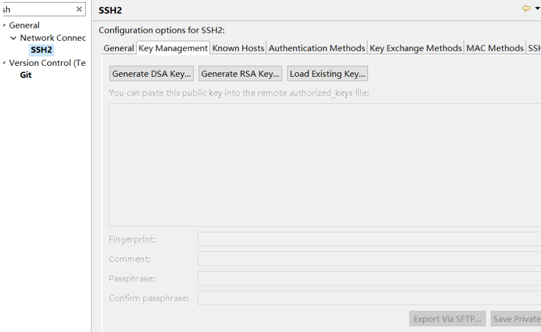Switch to Authentication Methods tab

(x=316, y=48)
